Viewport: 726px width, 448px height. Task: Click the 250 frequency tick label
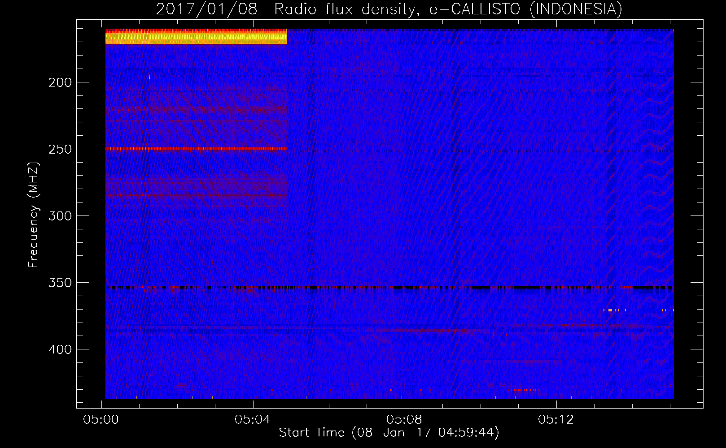(60, 149)
